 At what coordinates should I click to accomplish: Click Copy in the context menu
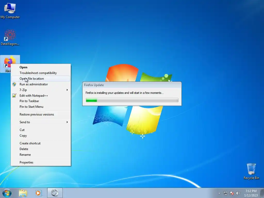click(x=40, y=136)
